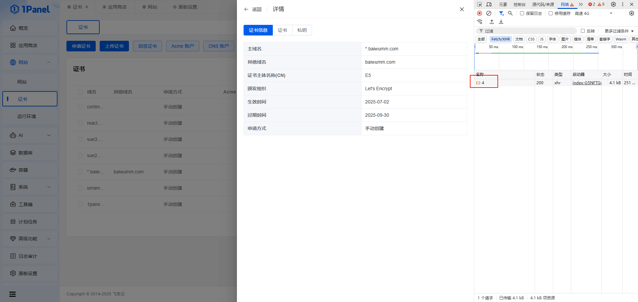Open the network search magnifier

coord(510,13)
